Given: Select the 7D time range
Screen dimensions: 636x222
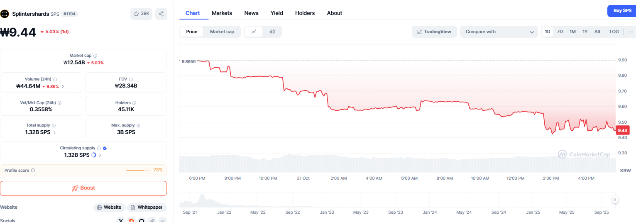Looking at the screenshot, I should (x=560, y=32).
